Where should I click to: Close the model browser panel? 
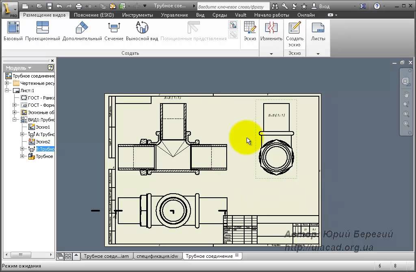(52, 61)
